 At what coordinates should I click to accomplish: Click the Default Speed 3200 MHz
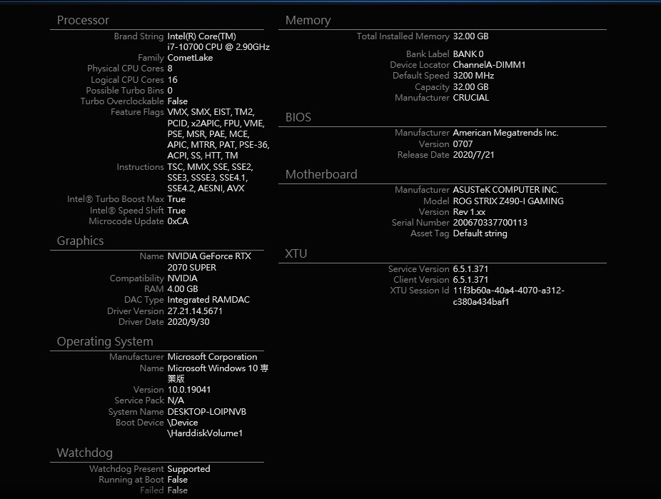473,76
